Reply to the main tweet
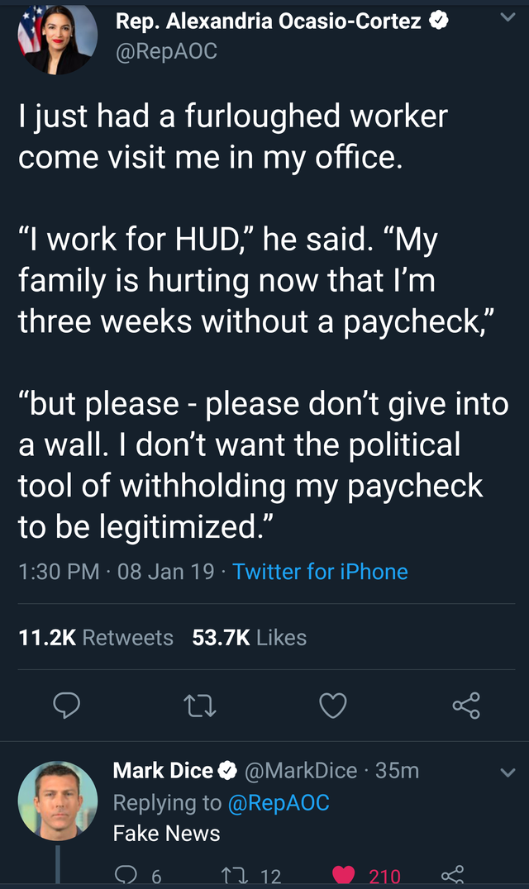Screen dimensions: 529x889 tap(66, 705)
